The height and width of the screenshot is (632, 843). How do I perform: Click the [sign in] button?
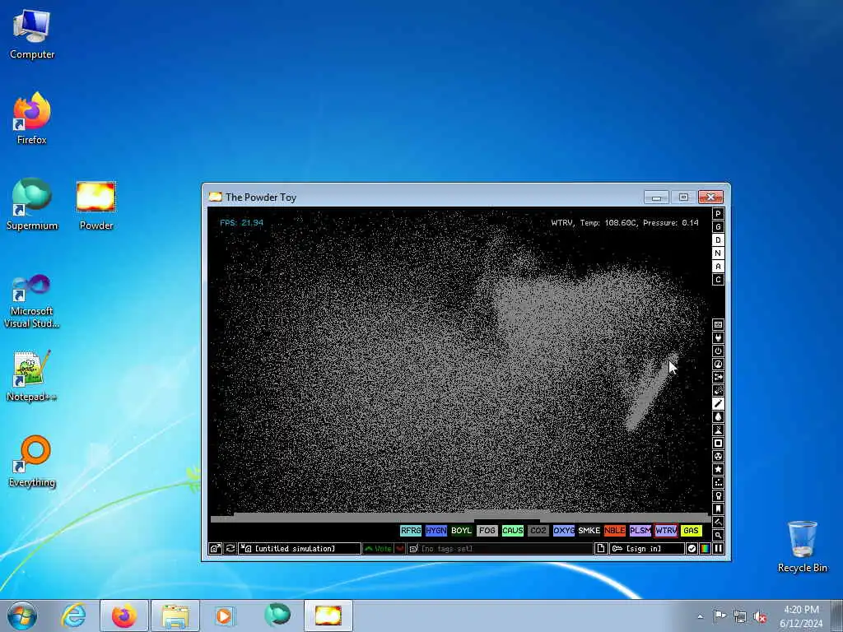coord(647,548)
